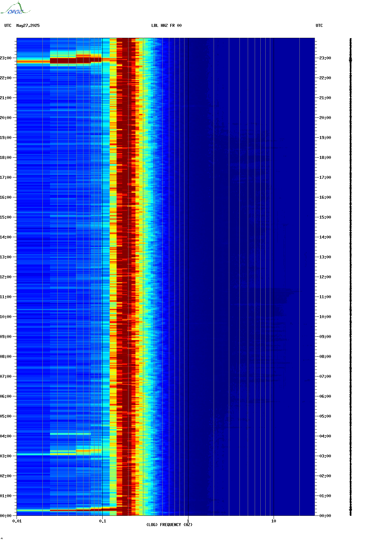Click the left-axis 15:00 time label
365x542 pixels.
(6, 217)
